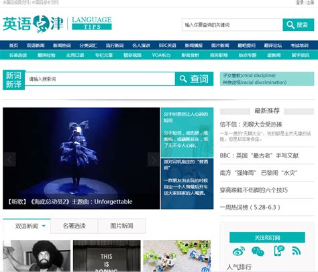Open 首页 in the navigation bar
The height and width of the screenshot is (272, 318).
[x=13, y=46]
